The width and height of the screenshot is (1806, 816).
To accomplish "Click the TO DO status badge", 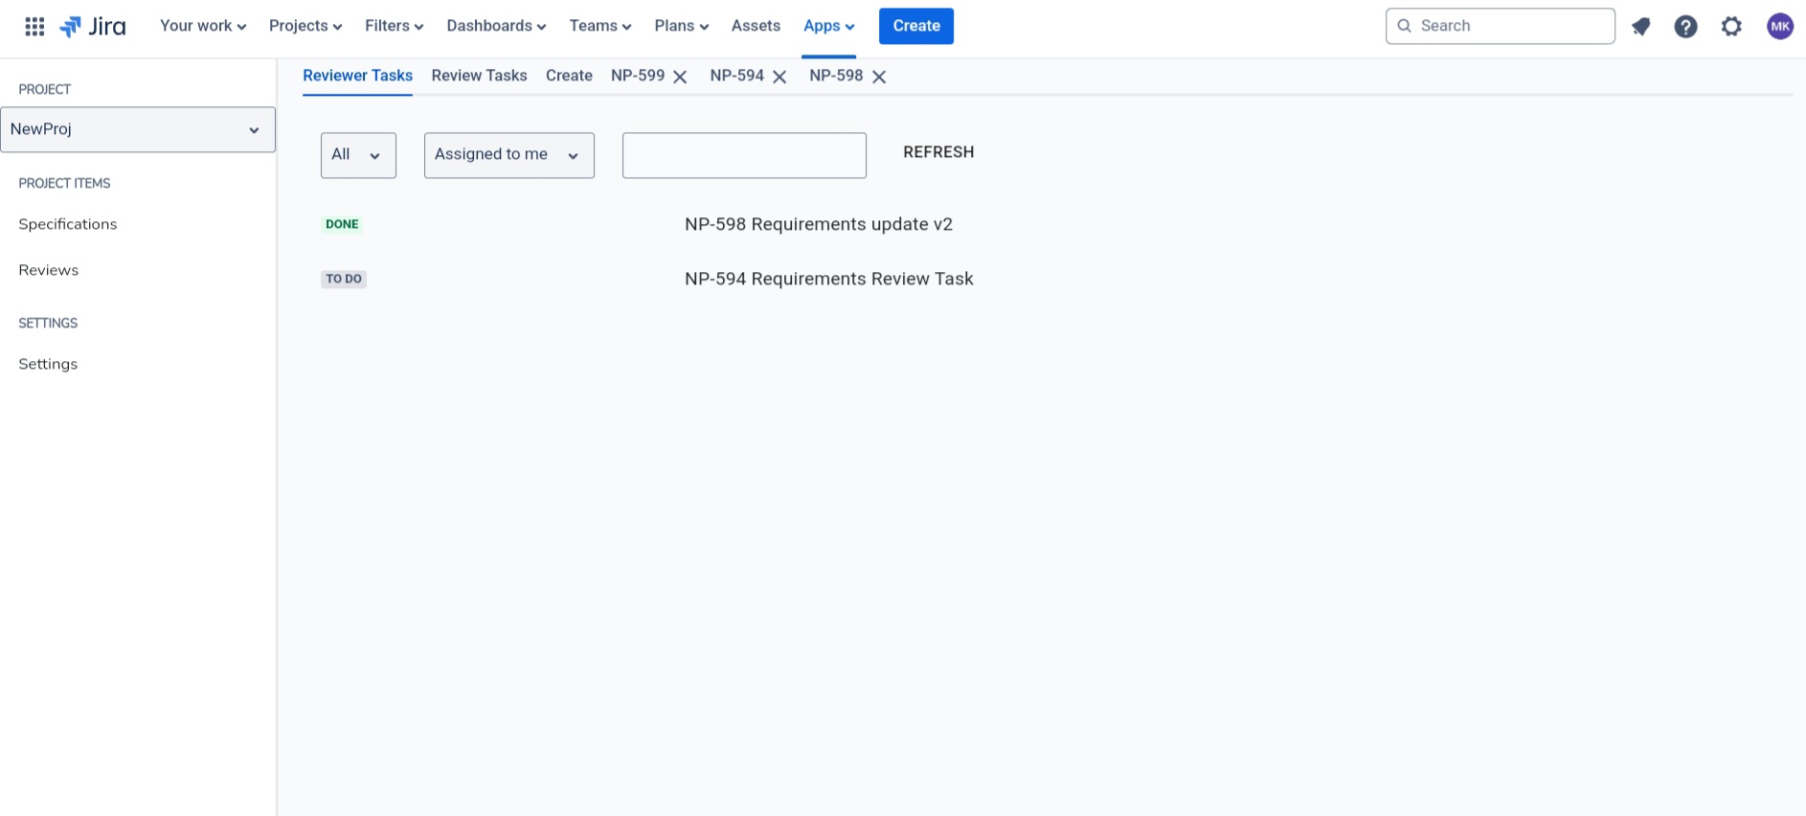I will coord(344,279).
